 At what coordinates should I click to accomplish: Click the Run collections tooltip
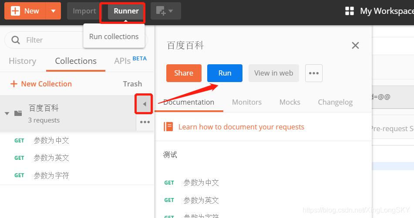(x=114, y=36)
